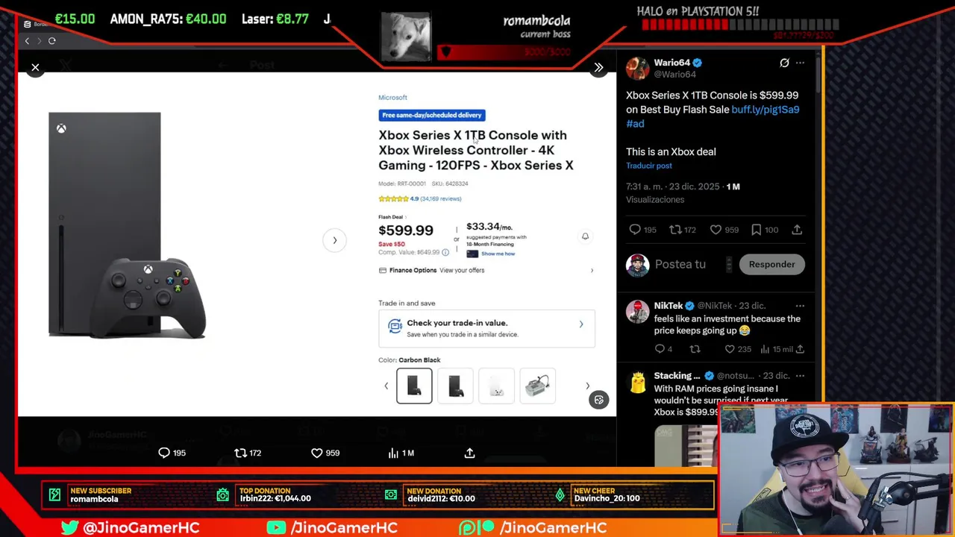The image size is (955, 537).
Task: Click the Postea tu reply field
Action: click(x=680, y=264)
